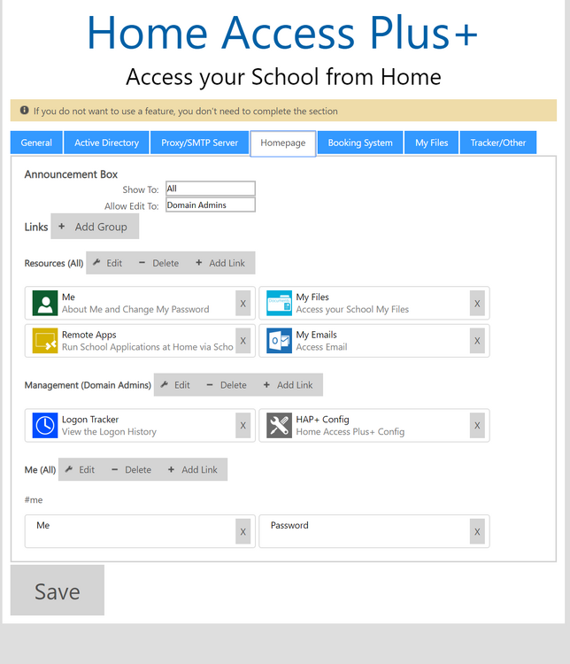
Task: Remove the Password link with X
Action: point(477,531)
